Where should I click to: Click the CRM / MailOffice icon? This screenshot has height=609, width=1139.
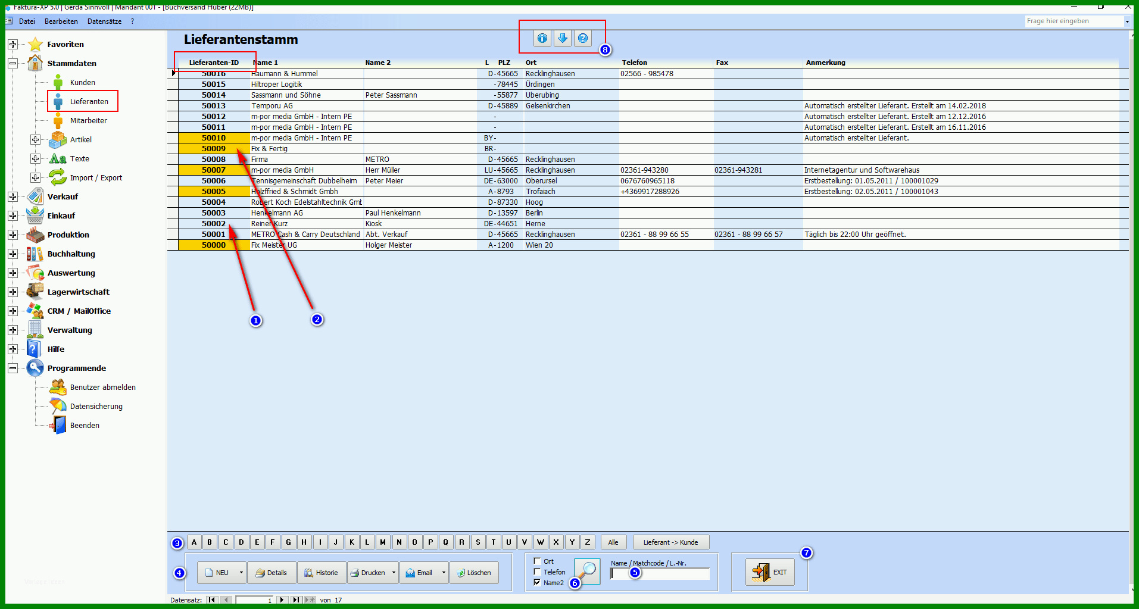click(35, 311)
